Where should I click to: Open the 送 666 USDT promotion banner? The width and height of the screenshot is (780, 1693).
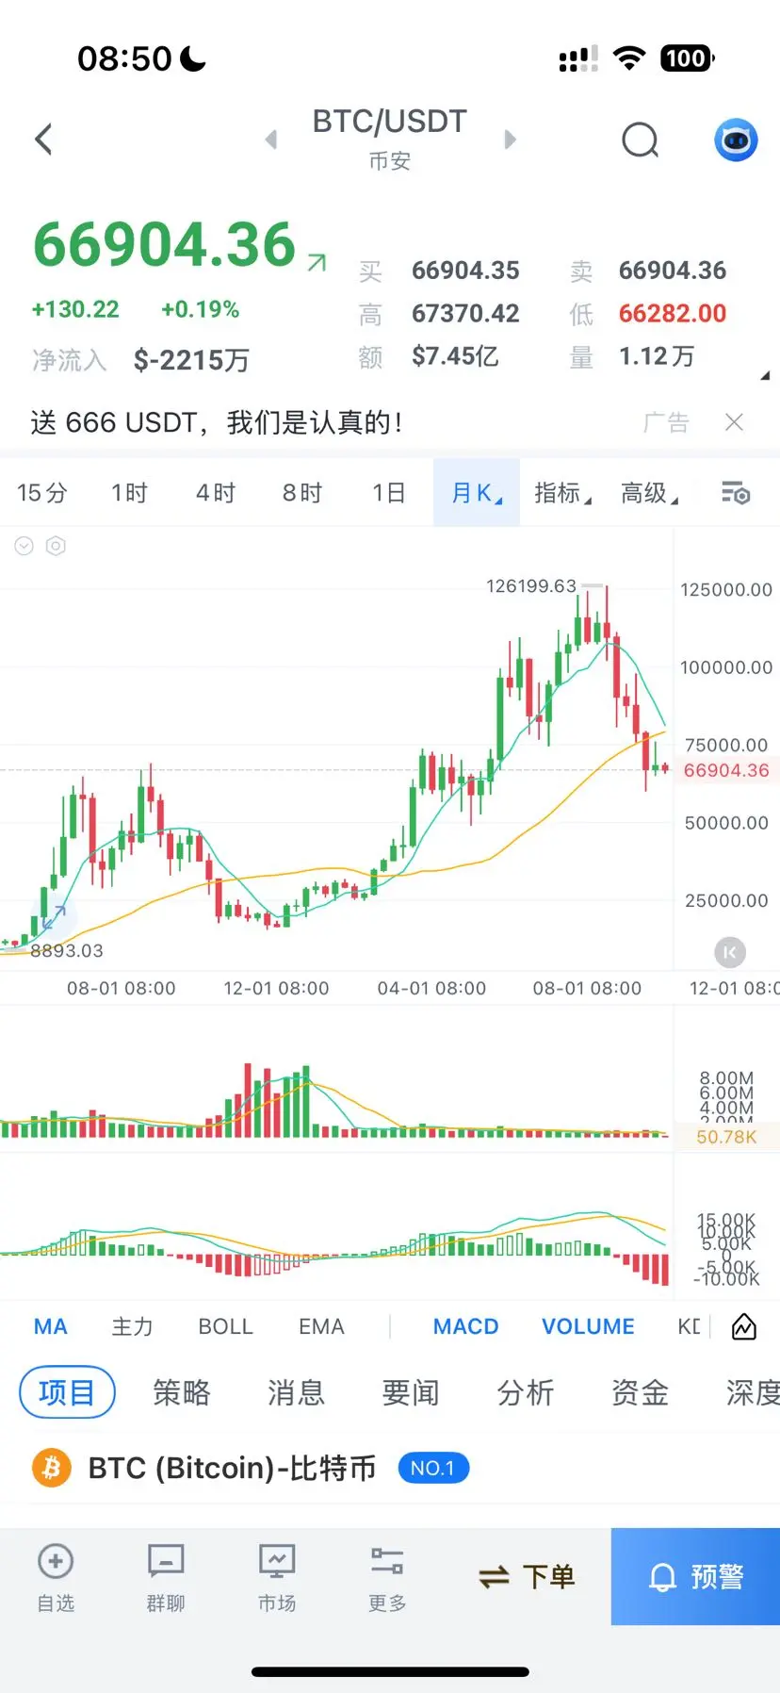(217, 422)
